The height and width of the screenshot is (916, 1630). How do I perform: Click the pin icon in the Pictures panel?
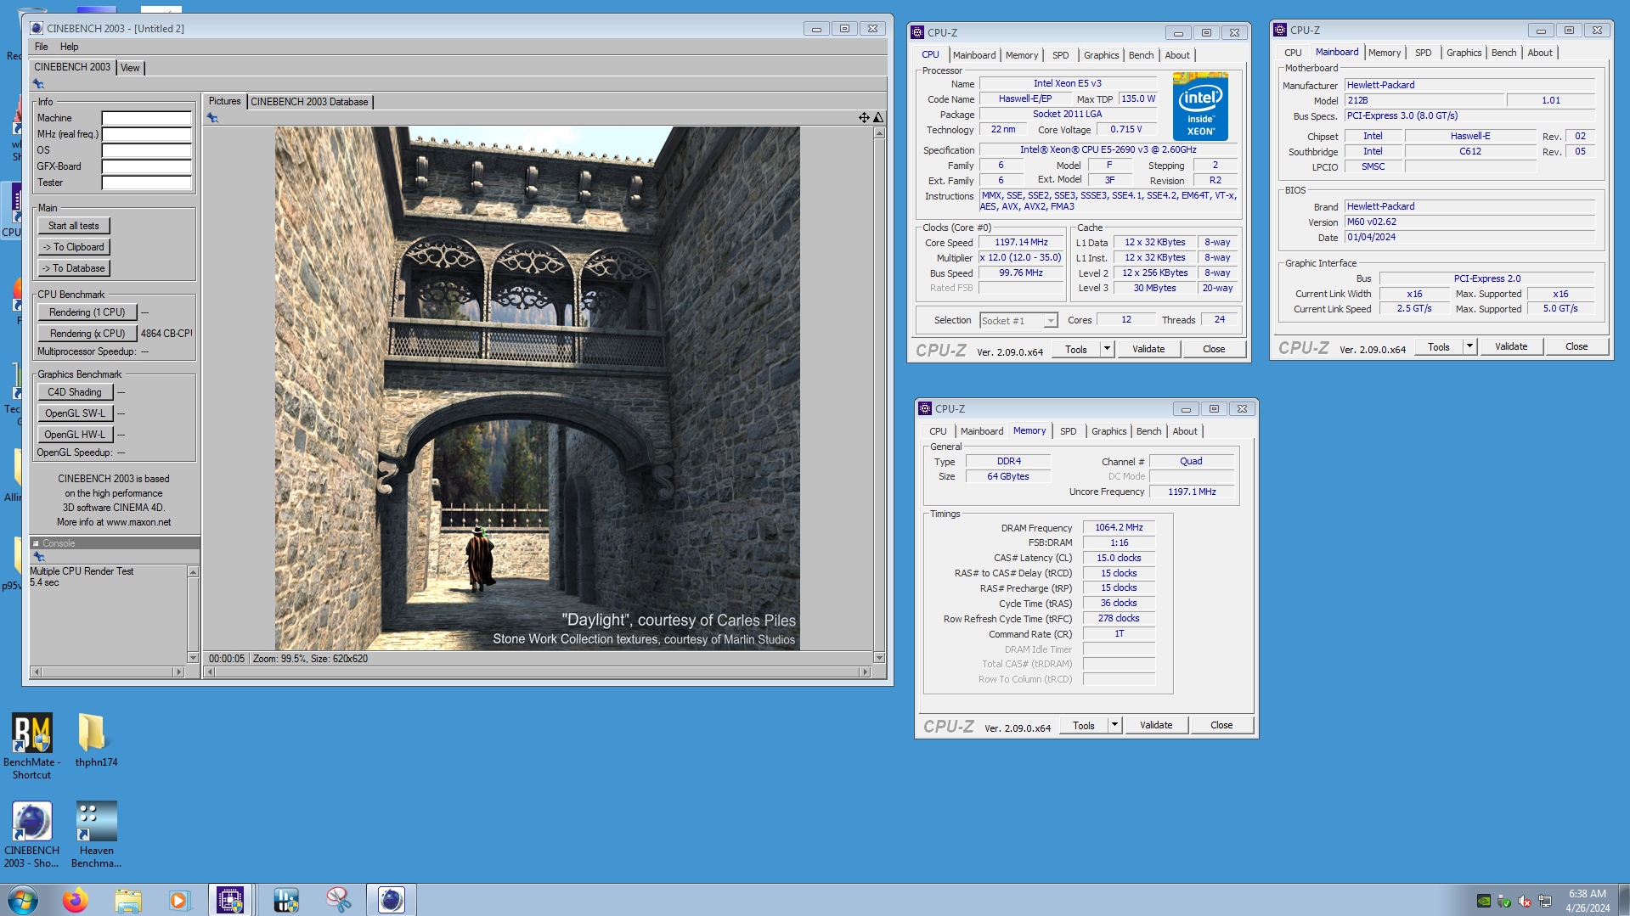[x=212, y=118]
